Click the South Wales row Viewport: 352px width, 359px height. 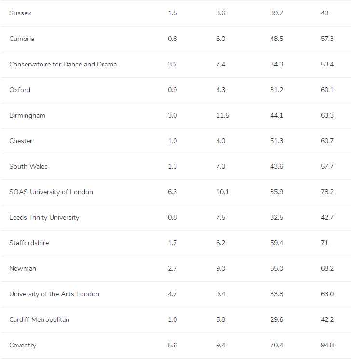click(28, 167)
